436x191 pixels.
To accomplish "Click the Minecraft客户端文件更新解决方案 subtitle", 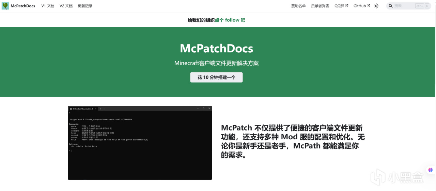I will 216,63.
